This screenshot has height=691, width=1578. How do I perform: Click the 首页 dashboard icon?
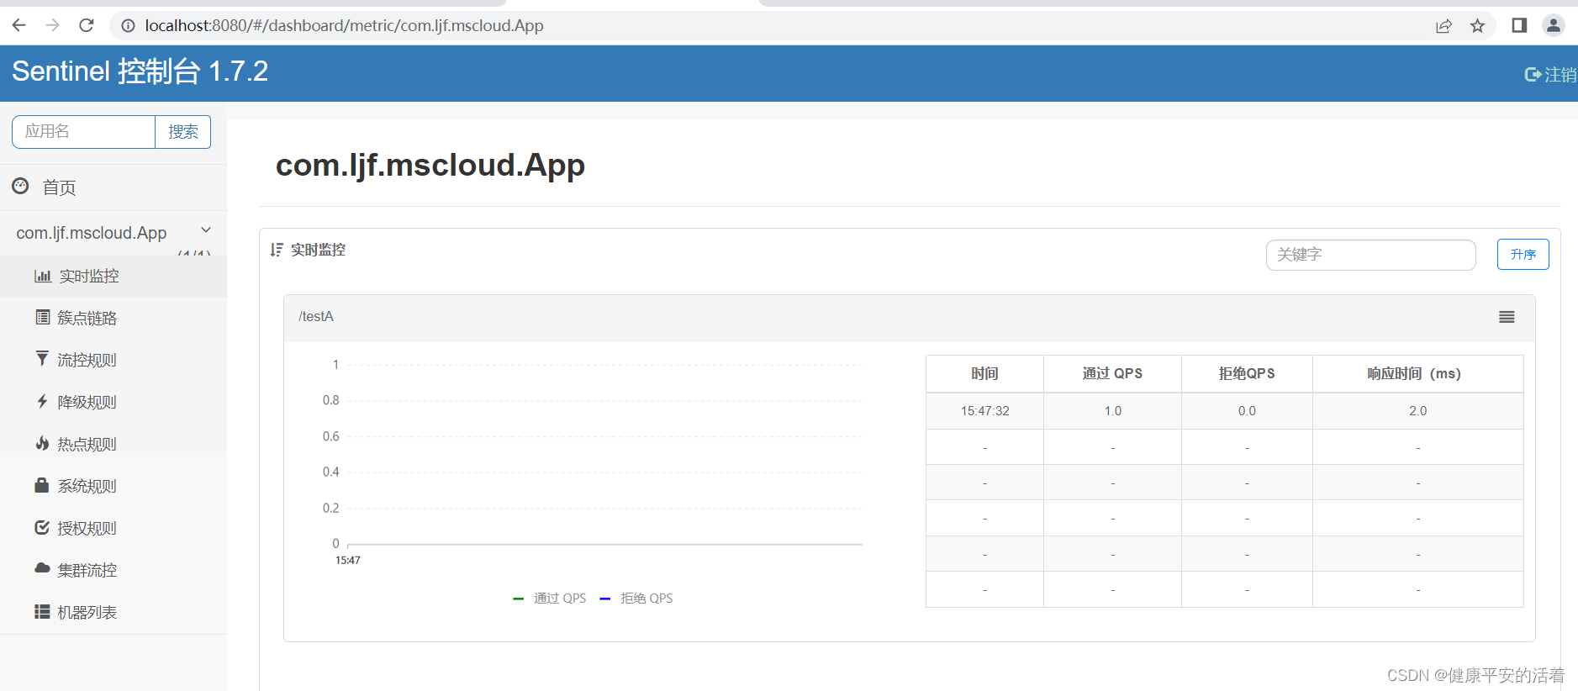(x=20, y=186)
